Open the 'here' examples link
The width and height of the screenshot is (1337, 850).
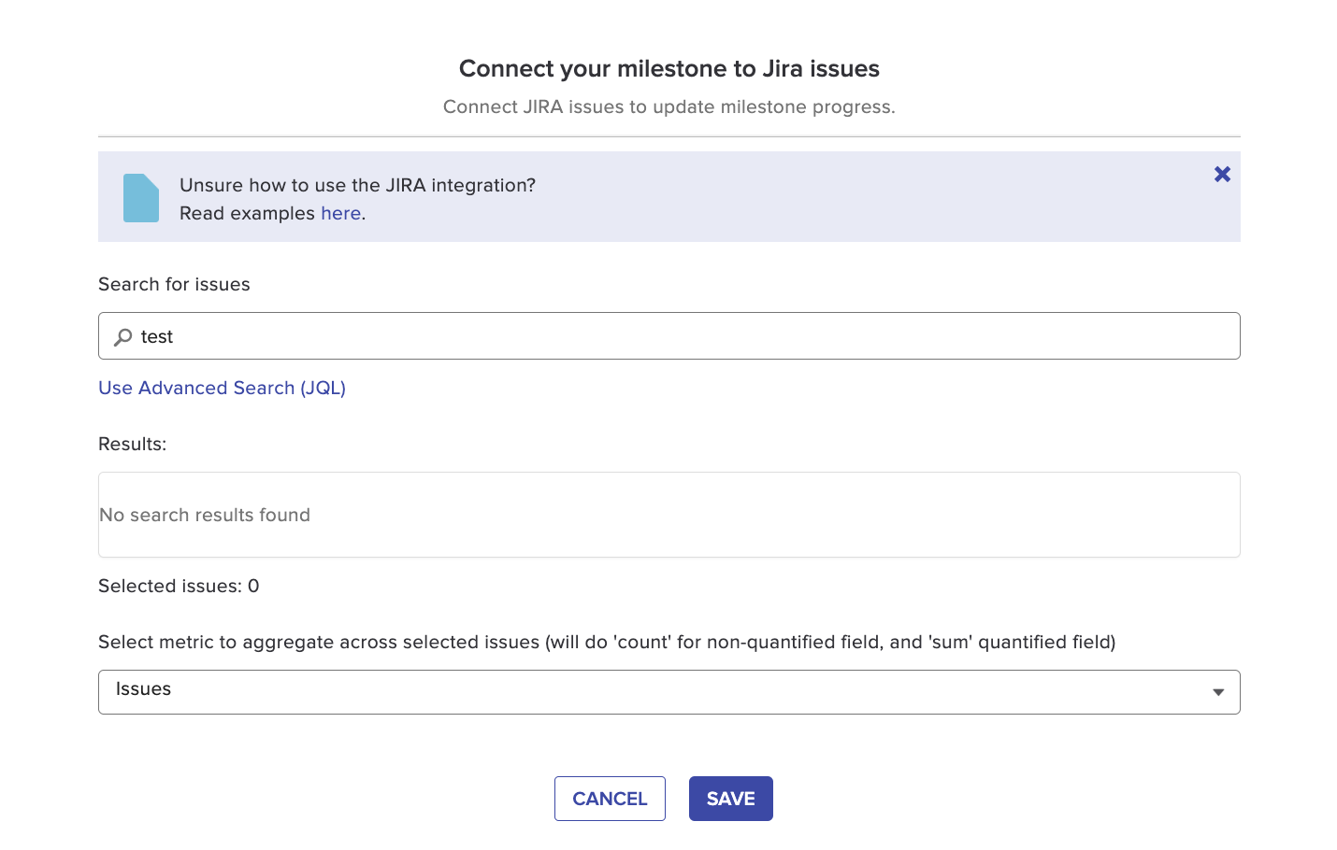(340, 214)
